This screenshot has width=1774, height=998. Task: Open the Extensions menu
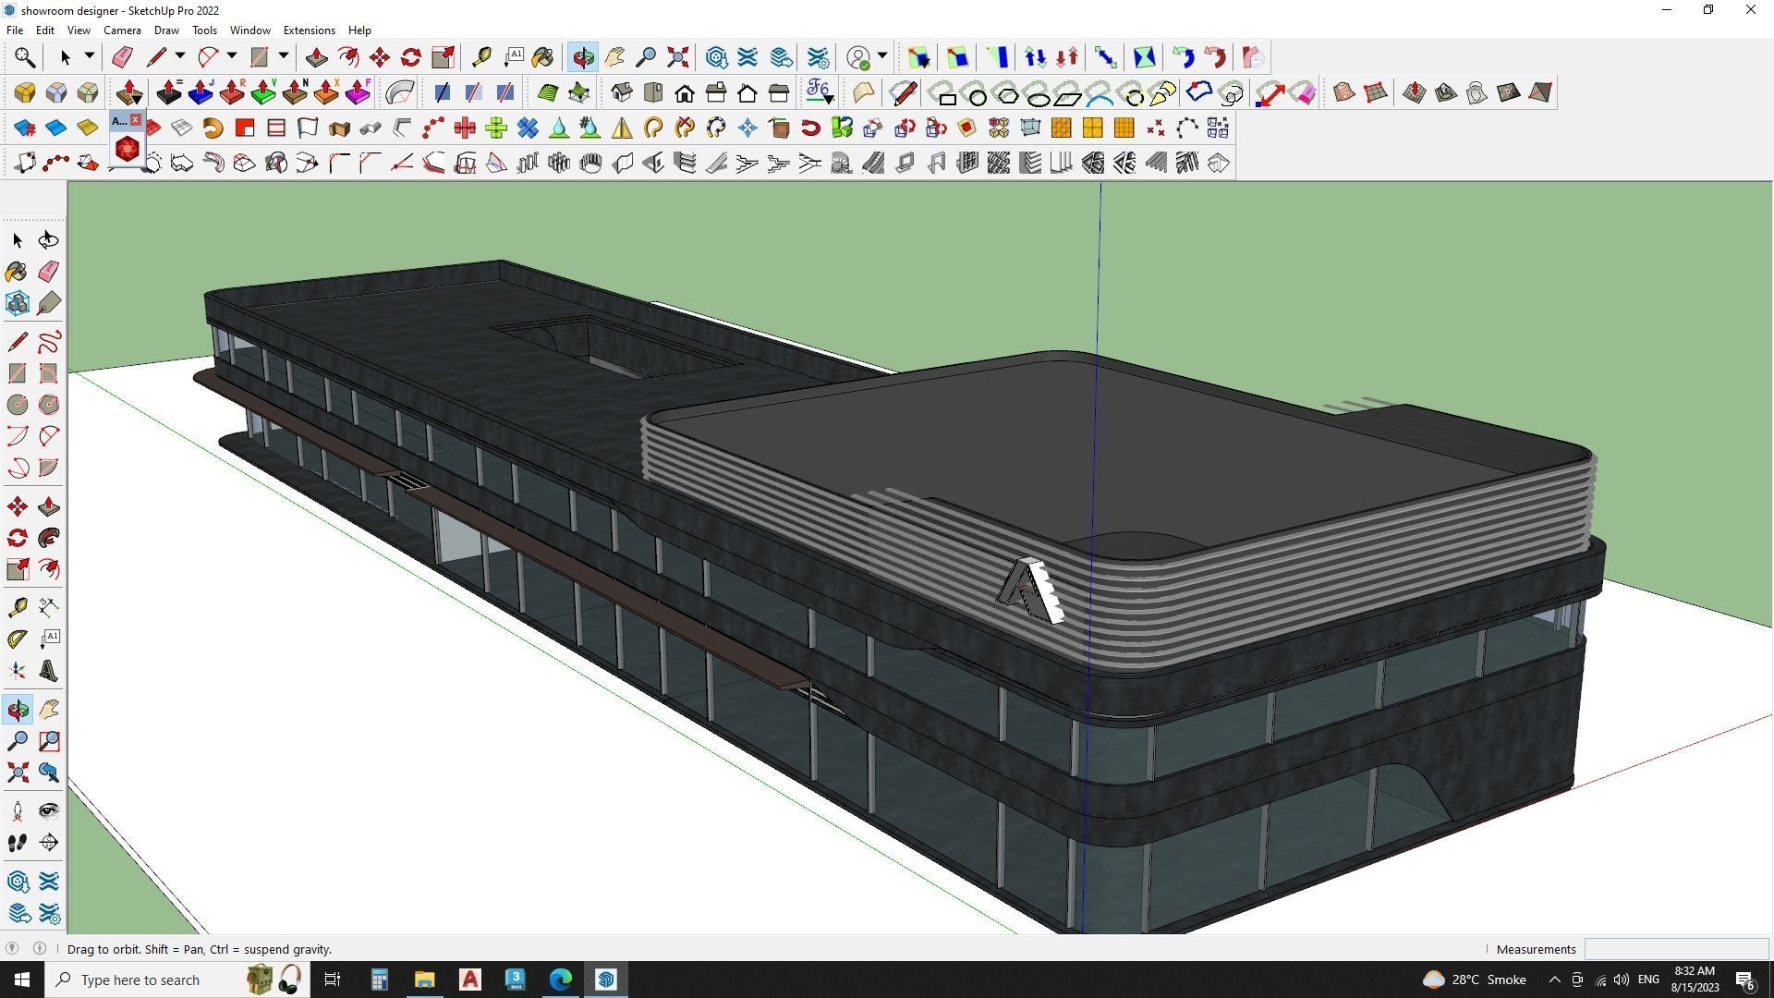click(309, 30)
